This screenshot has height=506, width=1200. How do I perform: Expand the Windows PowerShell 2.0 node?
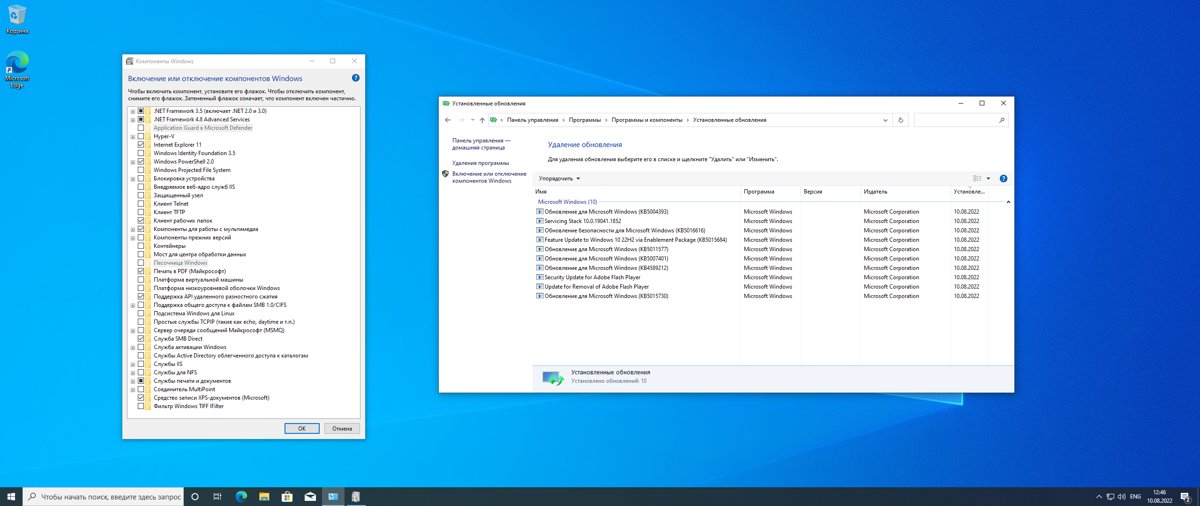tap(133, 162)
